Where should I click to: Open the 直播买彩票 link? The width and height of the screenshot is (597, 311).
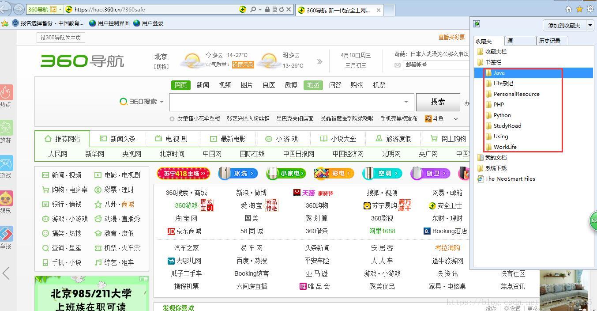(451, 37)
